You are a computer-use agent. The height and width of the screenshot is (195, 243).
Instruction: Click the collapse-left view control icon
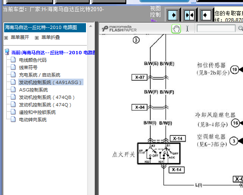click(206, 15)
